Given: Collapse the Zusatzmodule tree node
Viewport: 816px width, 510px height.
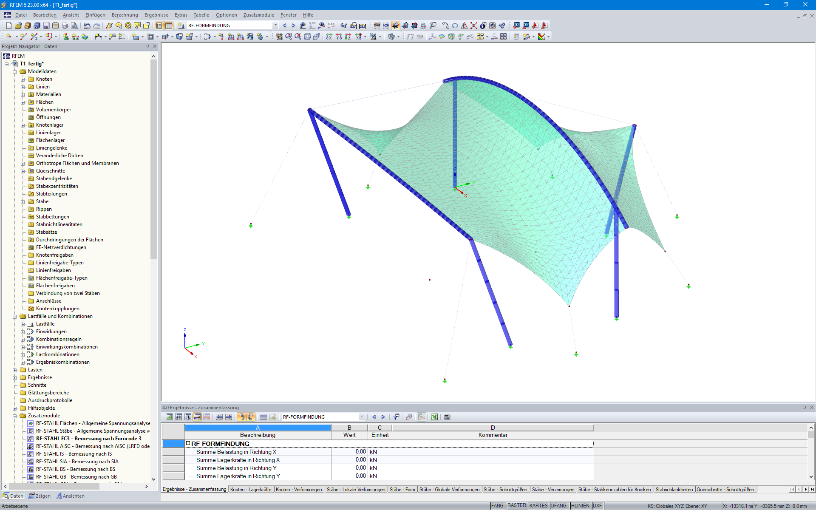Looking at the screenshot, I should [x=15, y=416].
